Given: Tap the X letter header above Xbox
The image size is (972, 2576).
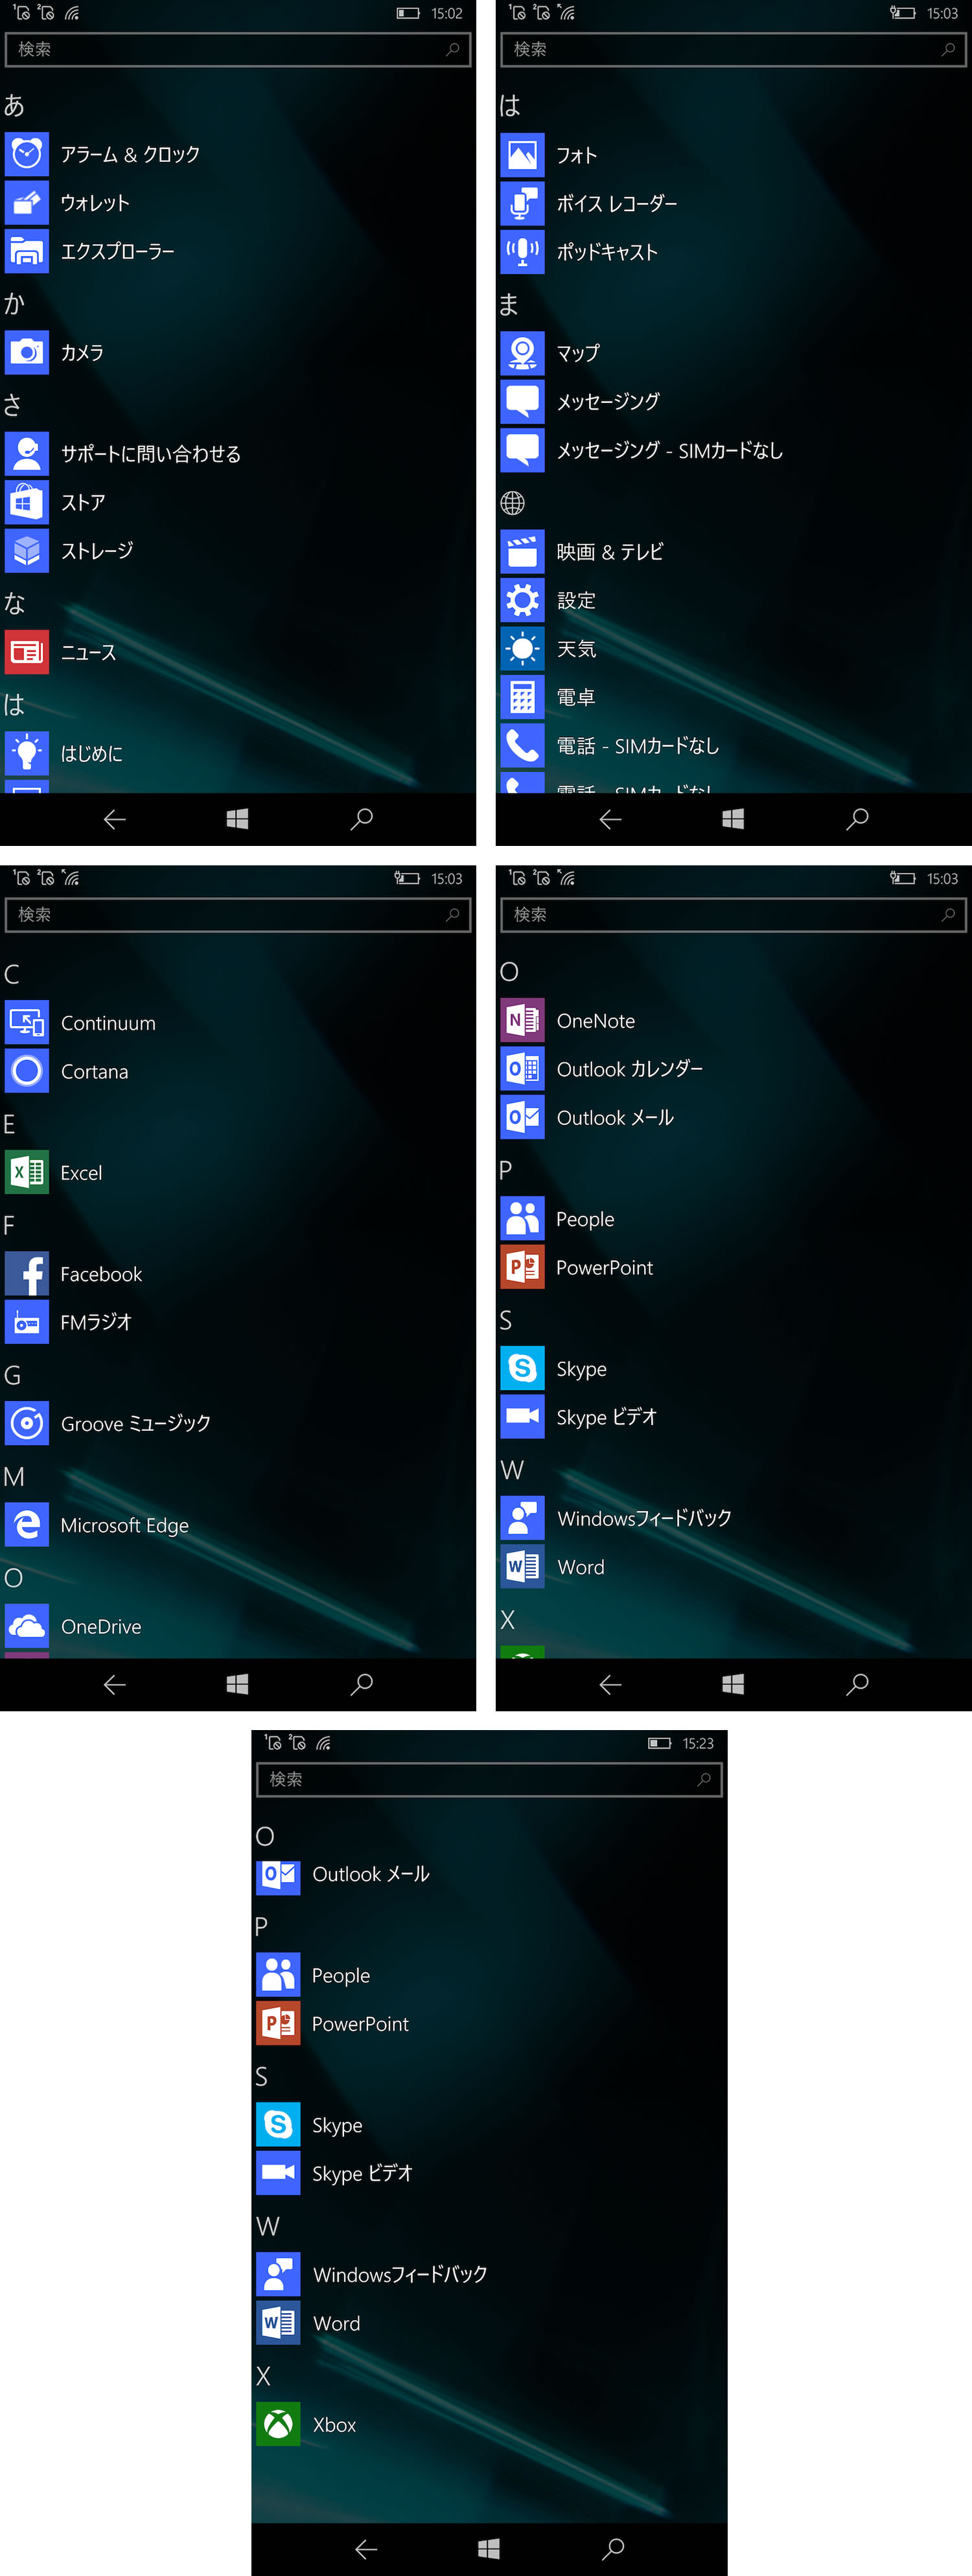Looking at the screenshot, I should (263, 2376).
